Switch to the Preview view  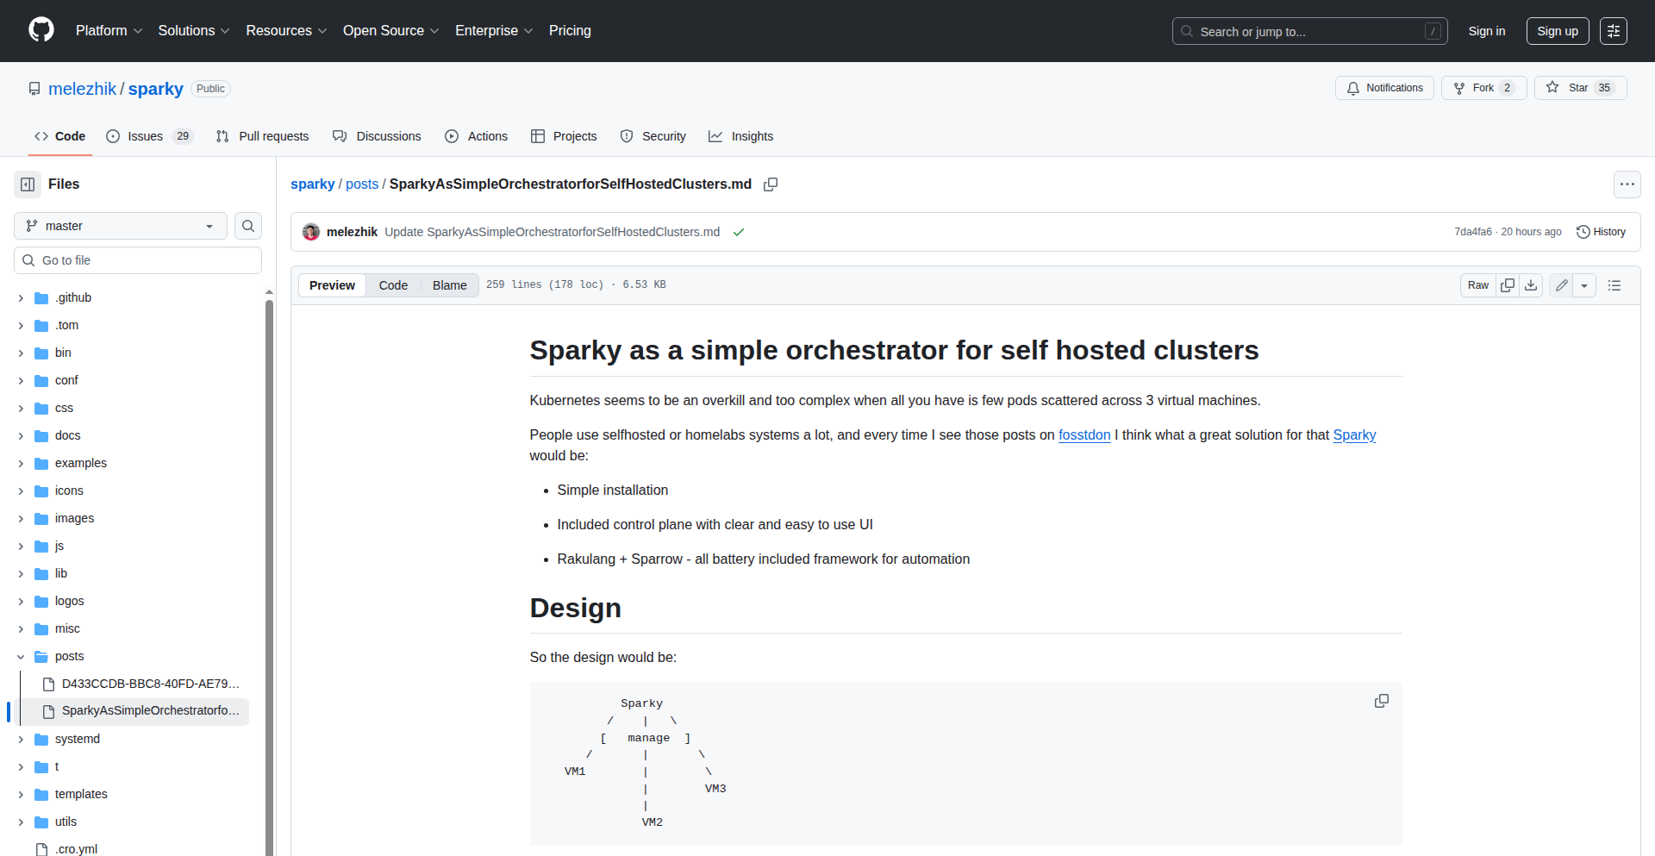click(332, 285)
